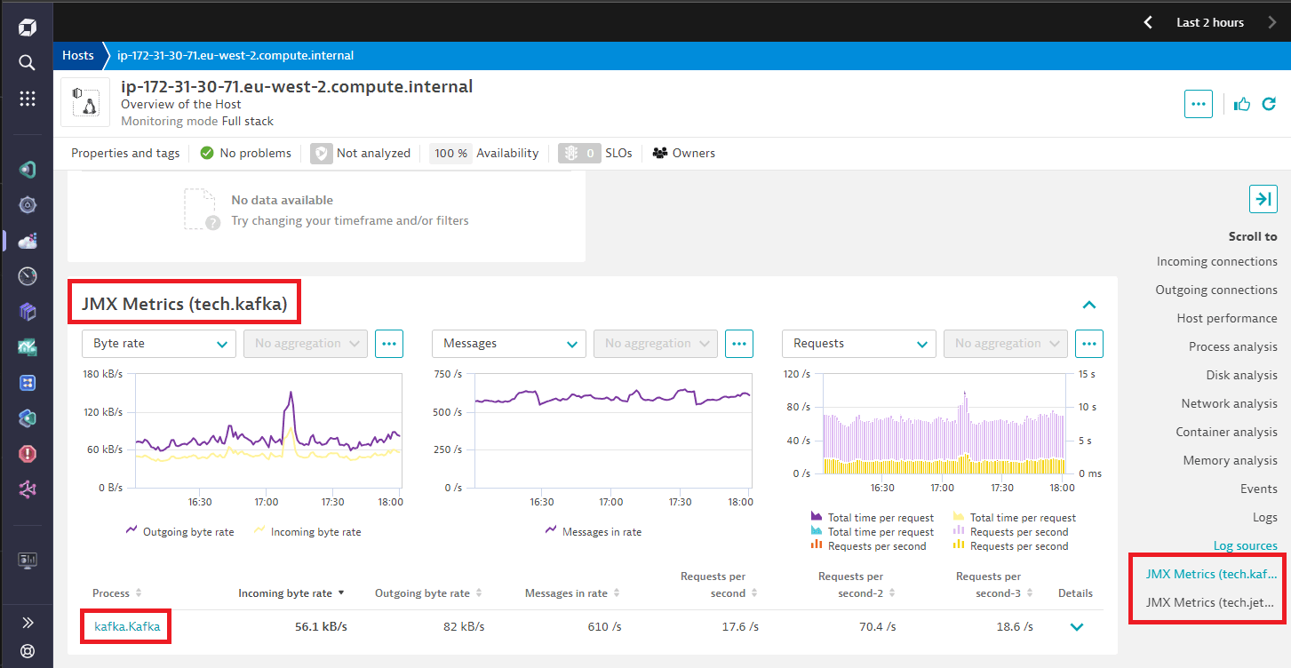Toggle Incoming byte rate legend series
Viewport: 1291px width, 668px height.
click(307, 531)
